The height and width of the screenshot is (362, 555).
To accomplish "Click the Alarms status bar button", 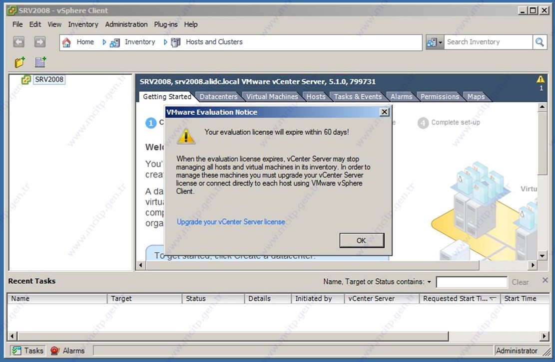I will pos(67,351).
